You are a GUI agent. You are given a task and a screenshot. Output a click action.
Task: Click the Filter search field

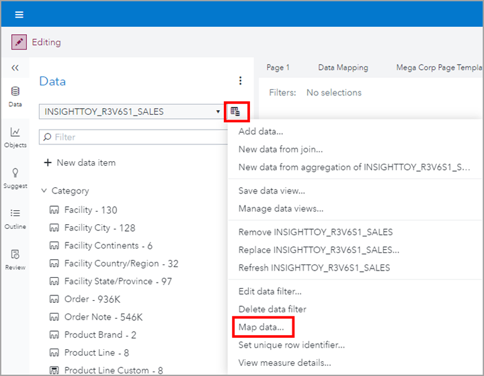134,137
